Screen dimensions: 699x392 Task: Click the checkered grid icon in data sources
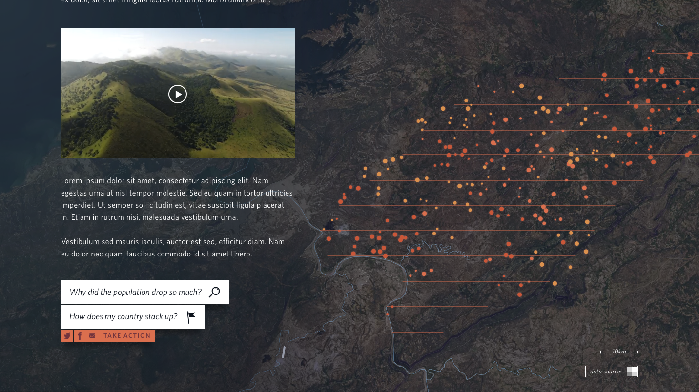(x=632, y=372)
